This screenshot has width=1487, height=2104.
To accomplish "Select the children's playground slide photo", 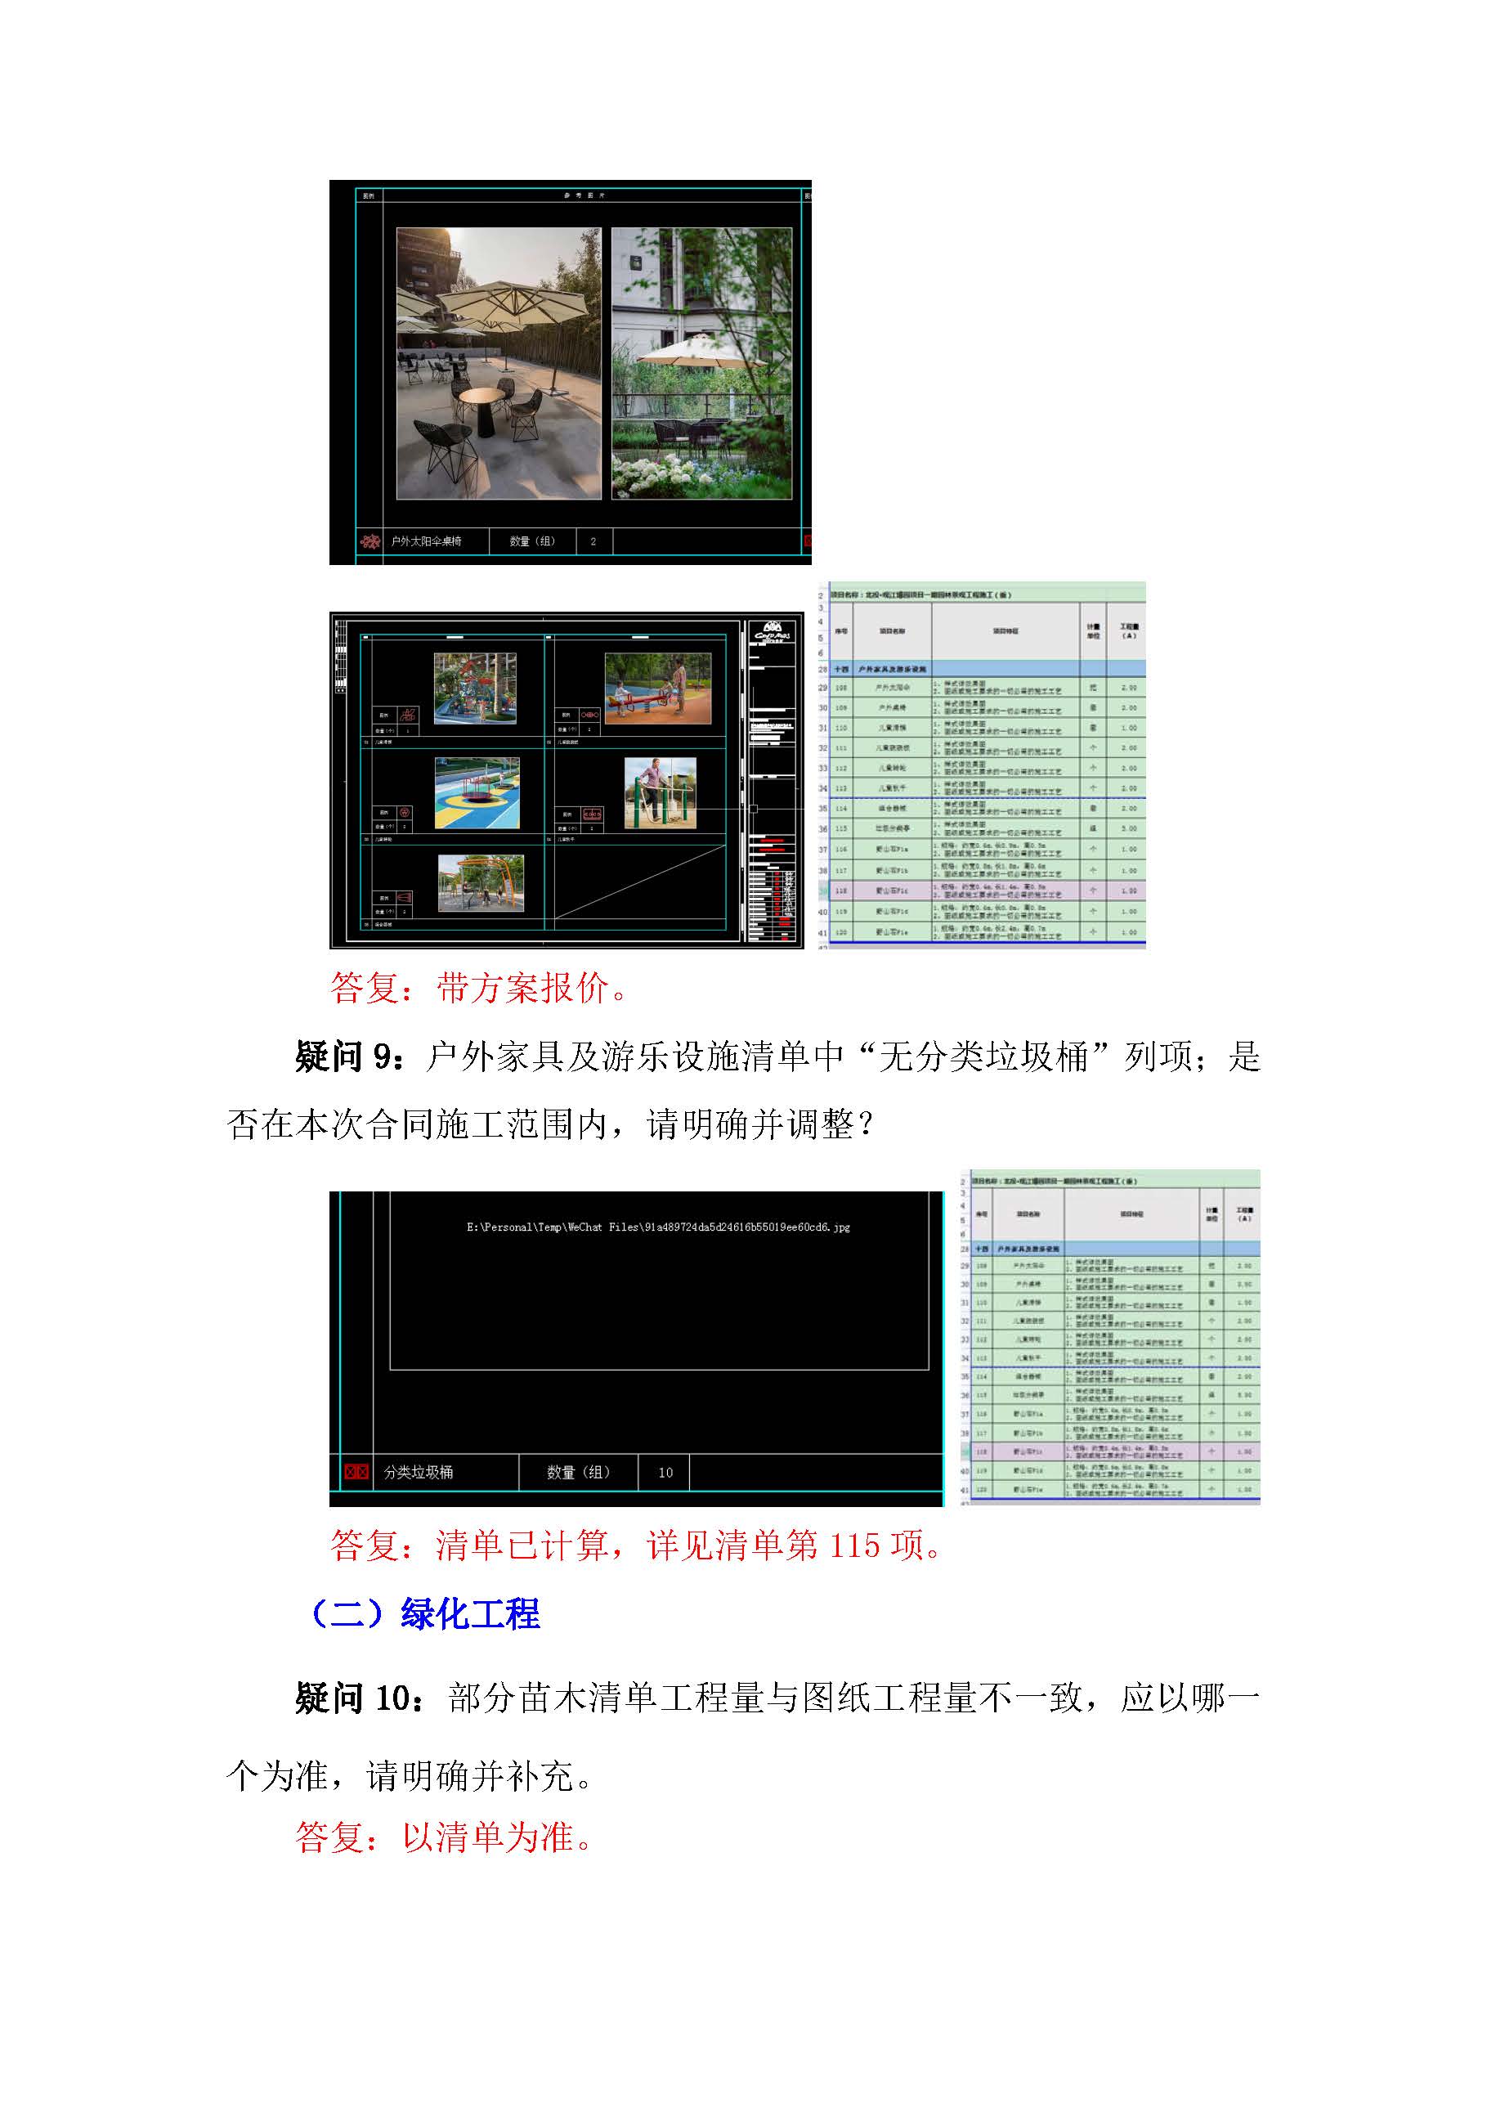I will (x=475, y=689).
